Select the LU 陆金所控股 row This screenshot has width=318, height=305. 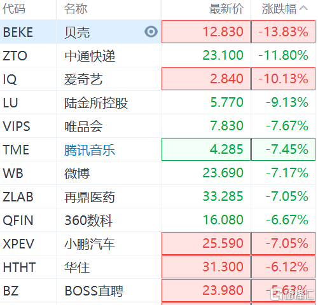click(158, 102)
